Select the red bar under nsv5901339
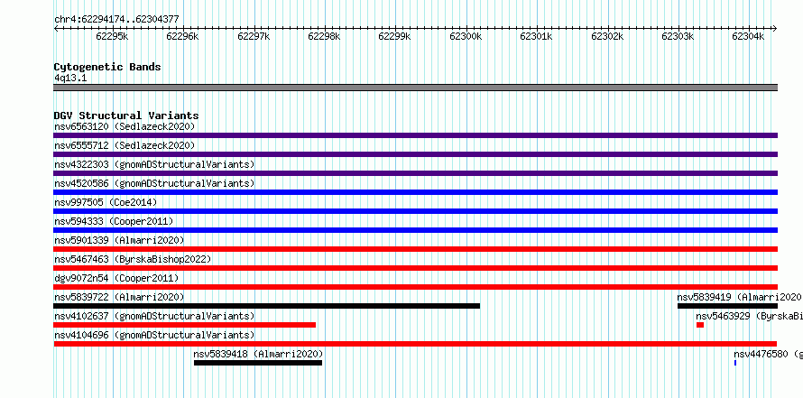This screenshot has height=398, width=803. tap(415, 249)
